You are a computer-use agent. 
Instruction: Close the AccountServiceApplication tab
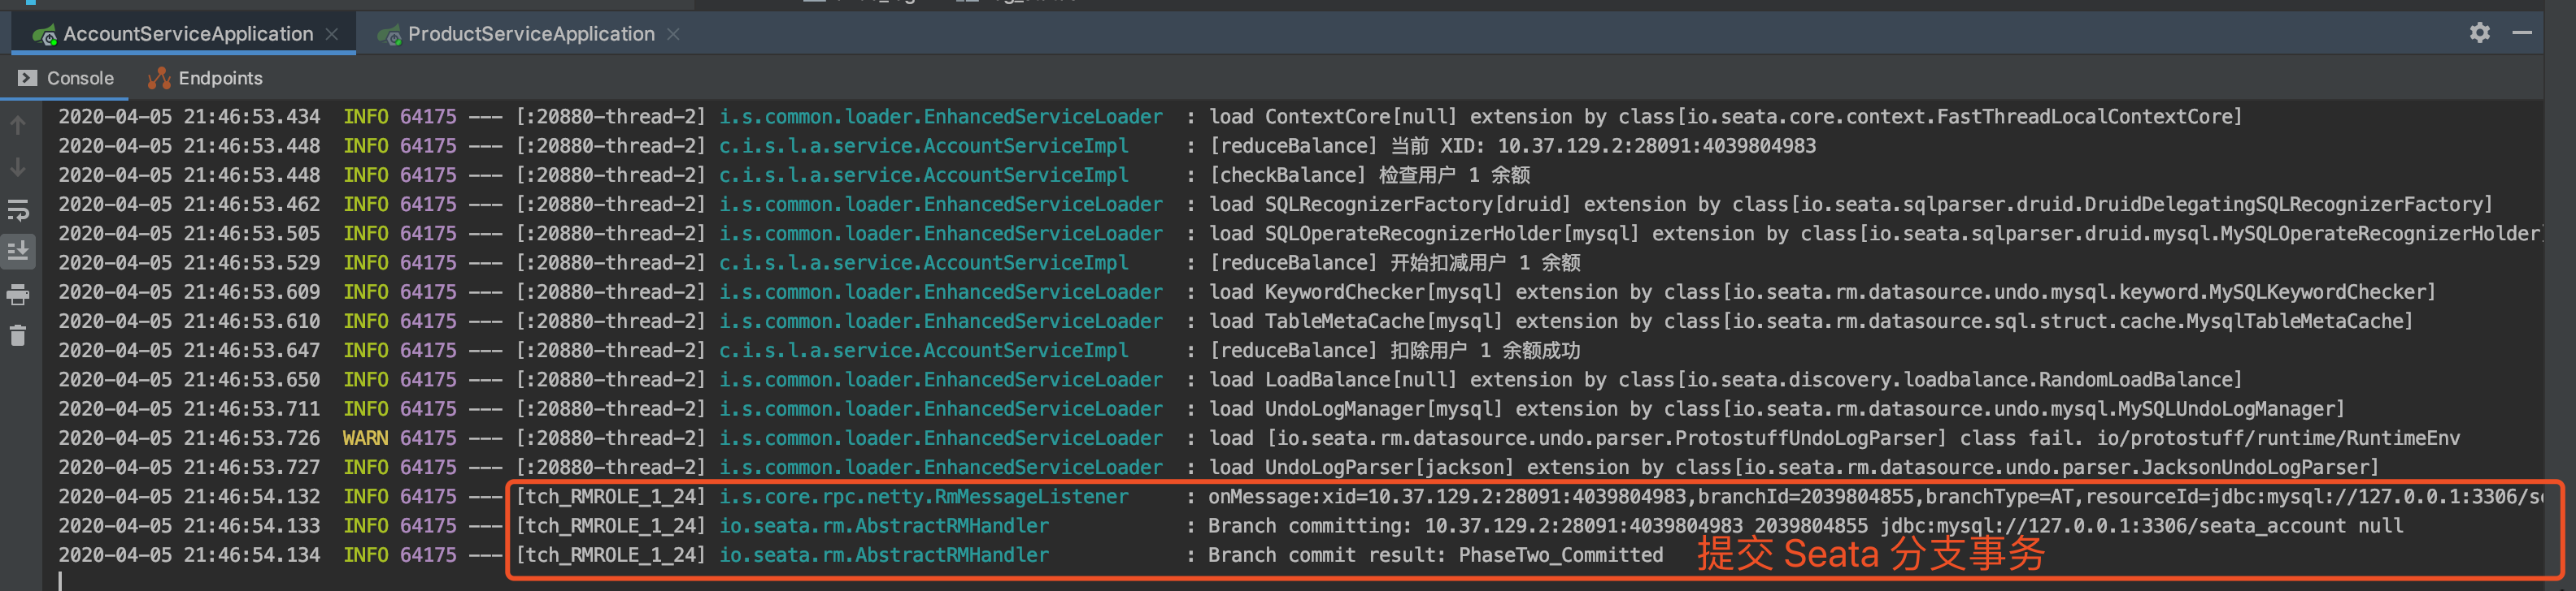click(x=332, y=34)
